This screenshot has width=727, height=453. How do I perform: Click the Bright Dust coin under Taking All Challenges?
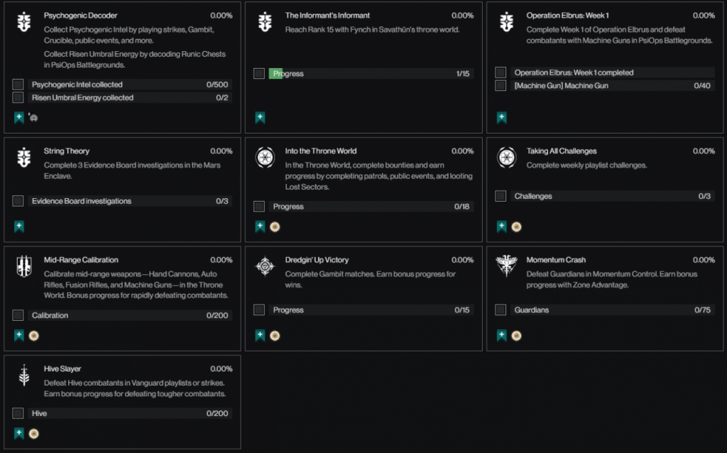[516, 227]
